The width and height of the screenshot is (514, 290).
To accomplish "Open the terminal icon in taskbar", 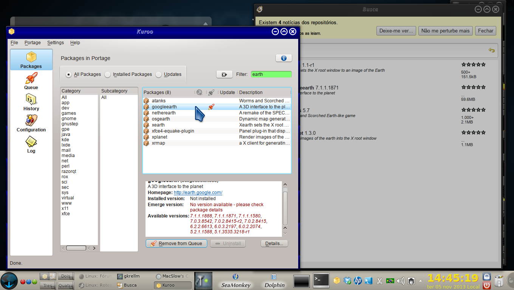I will click(321, 281).
